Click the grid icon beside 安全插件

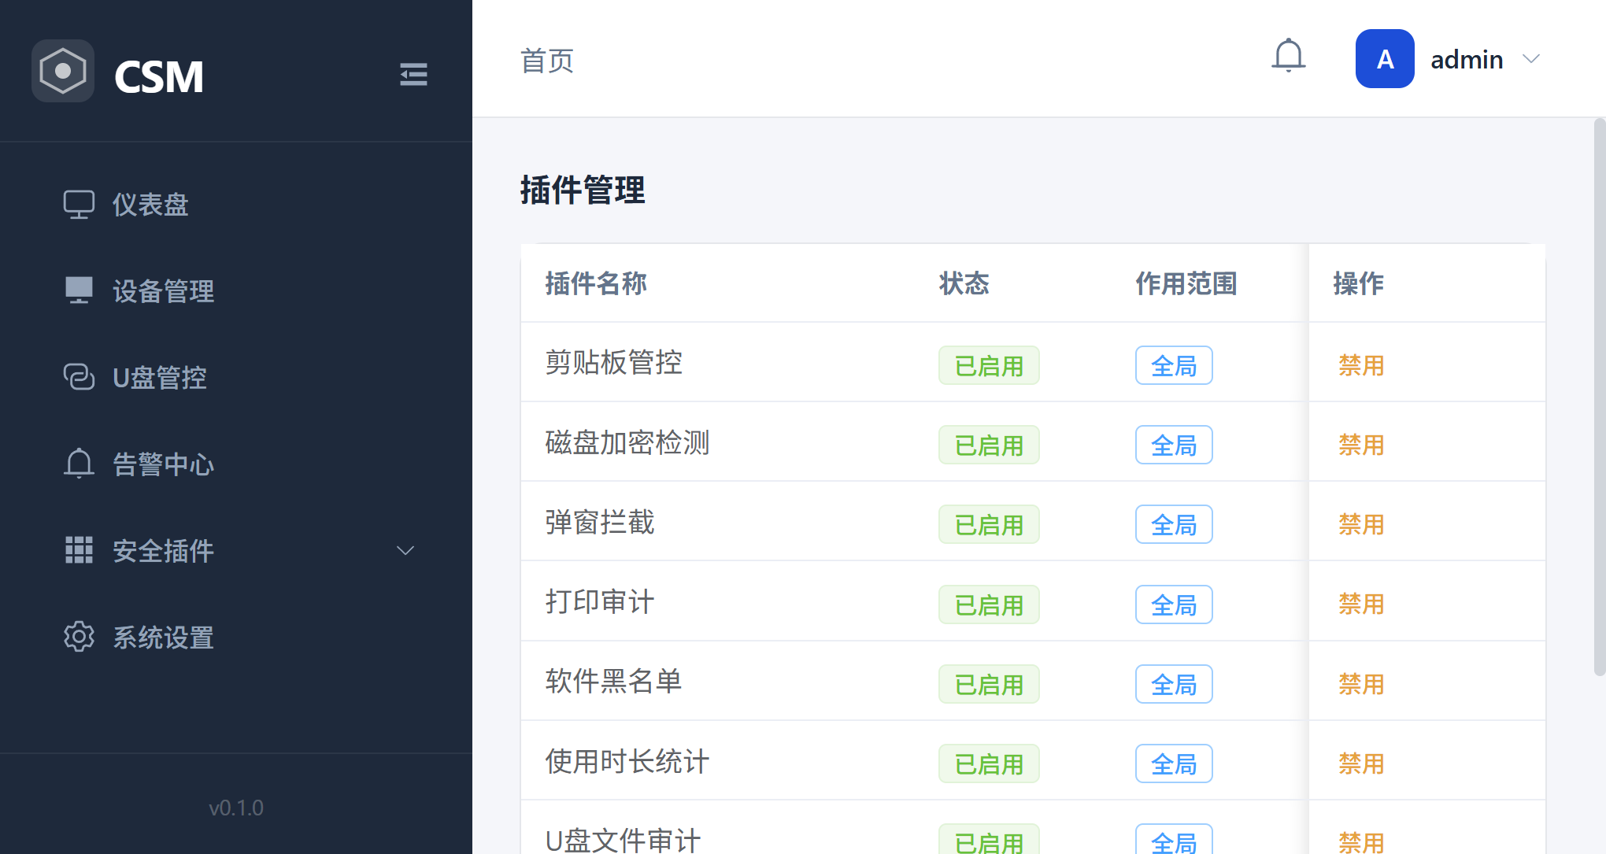[79, 550]
